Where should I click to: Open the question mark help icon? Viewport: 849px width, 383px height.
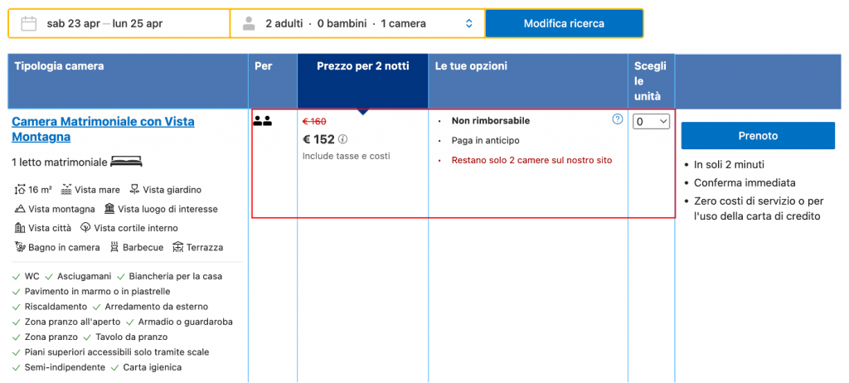pyautogui.click(x=617, y=119)
